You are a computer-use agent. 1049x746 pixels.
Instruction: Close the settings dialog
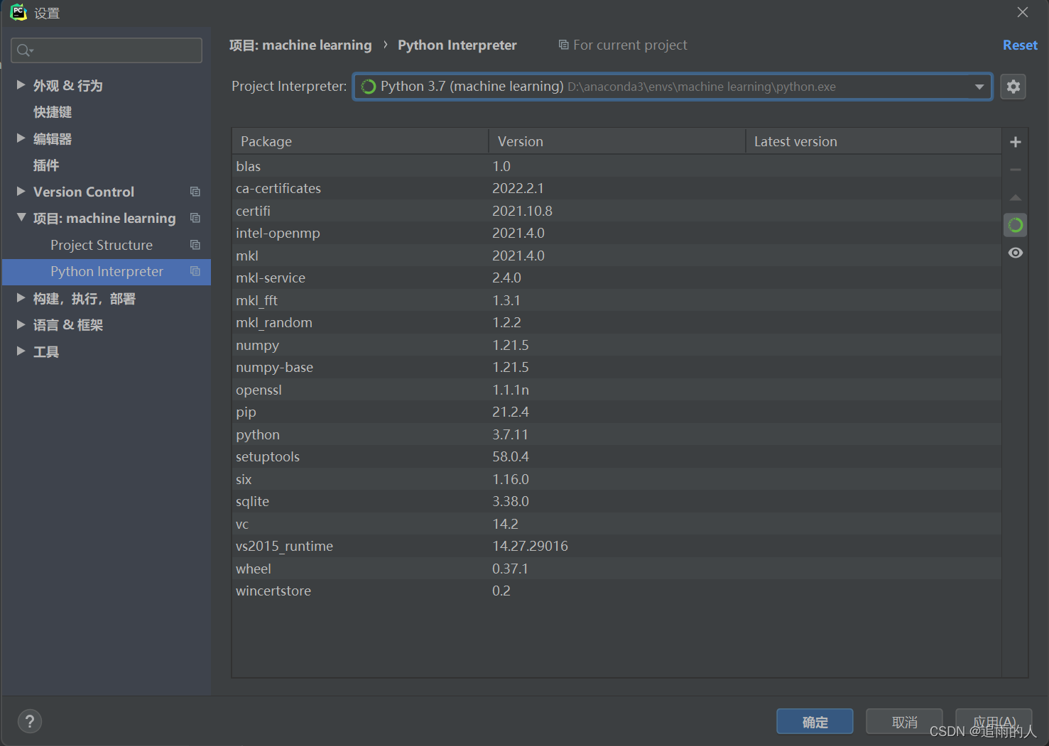coord(1023,12)
